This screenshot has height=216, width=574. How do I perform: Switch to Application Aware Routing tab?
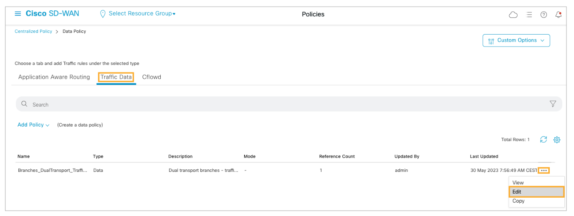54,77
